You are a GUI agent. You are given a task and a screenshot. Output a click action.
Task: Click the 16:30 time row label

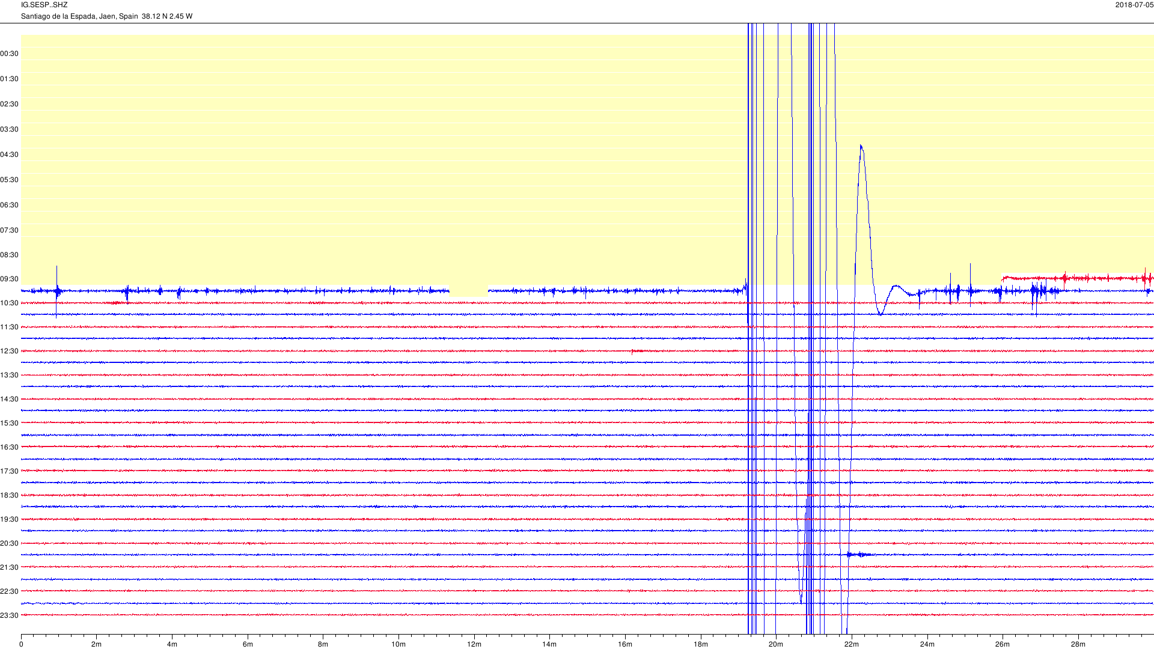click(x=9, y=447)
